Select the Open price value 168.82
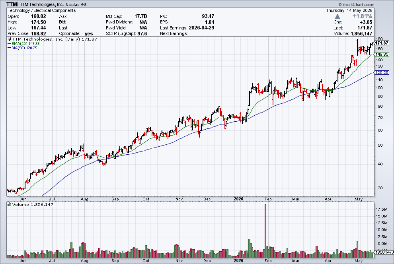 click(39, 16)
